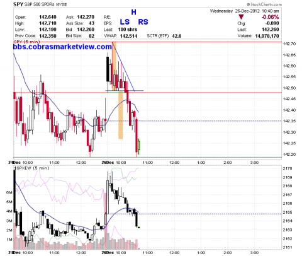Click the 142.30 price axis label
Viewport: 302px width, 256px height.
289,132
